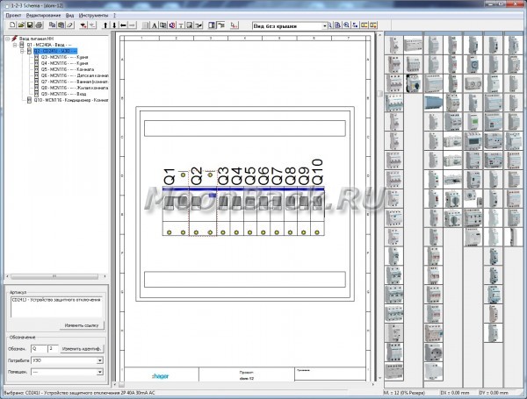This screenshot has height=399, width=527.
Task: Click the designation letter field containing Q
Action: [x=39, y=348]
